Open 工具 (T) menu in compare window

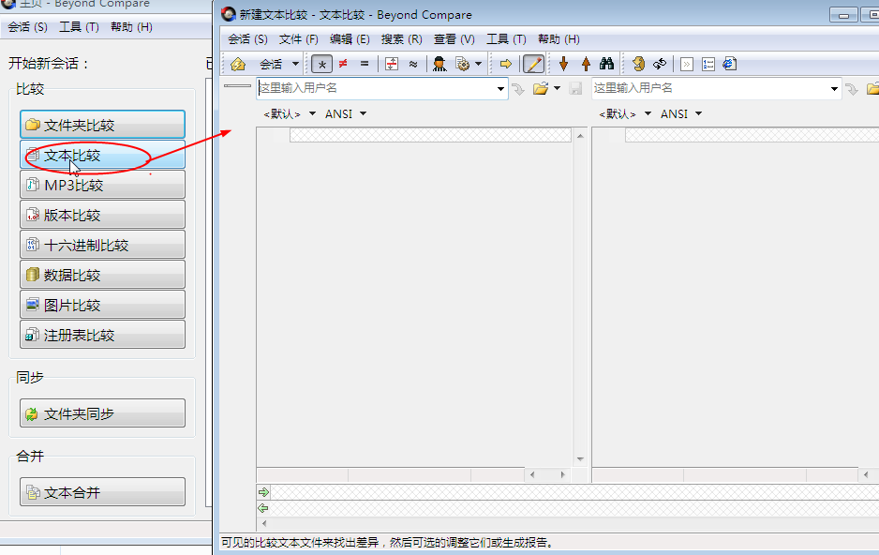coord(506,39)
